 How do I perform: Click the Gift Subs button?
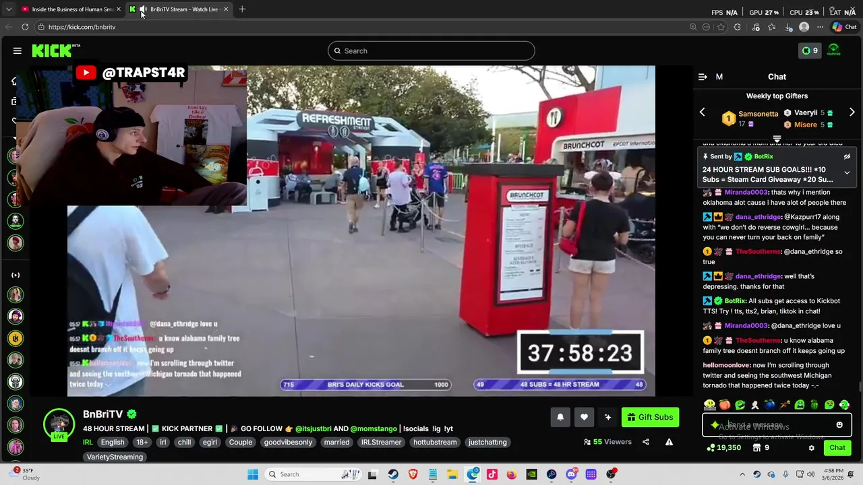[x=650, y=417]
